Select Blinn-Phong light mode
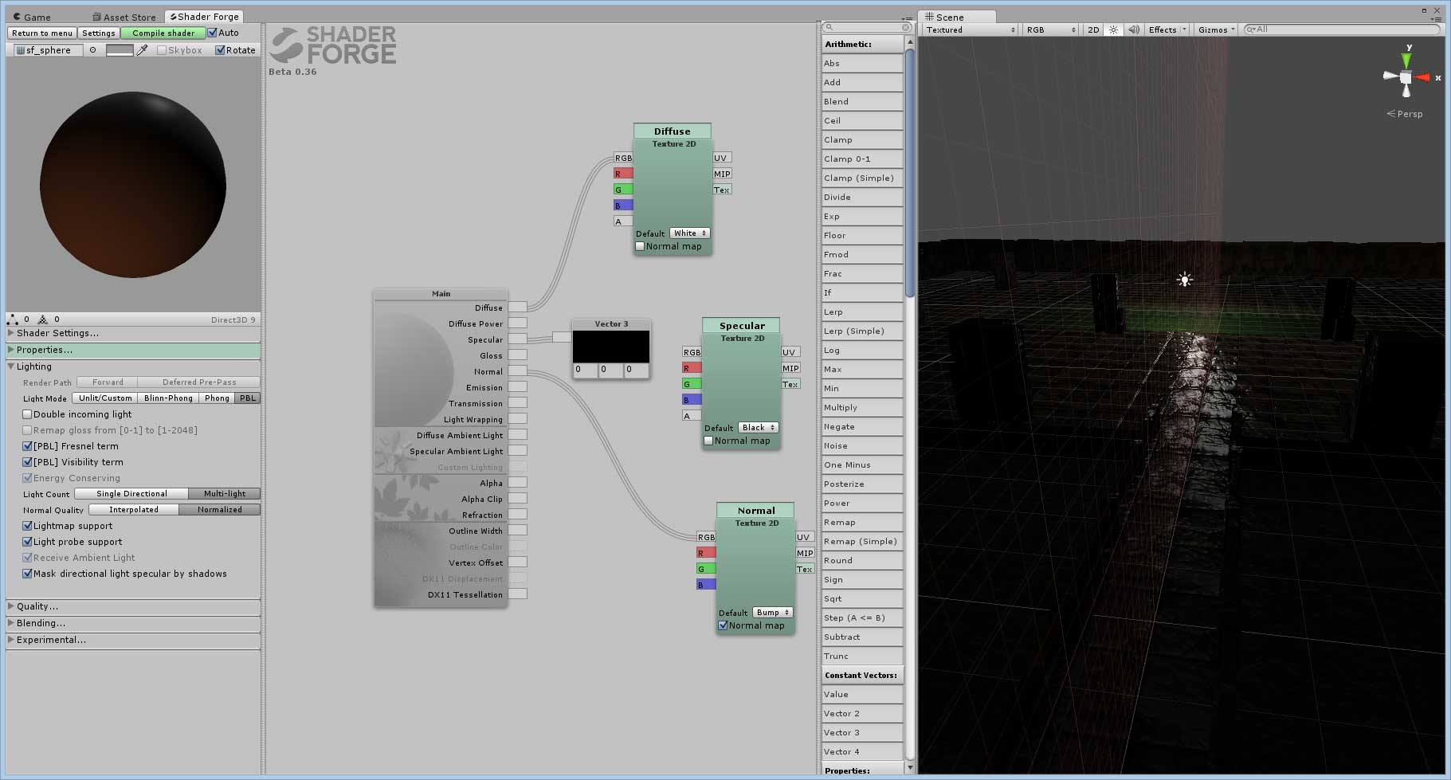The image size is (1451, 780). [168, 398]
